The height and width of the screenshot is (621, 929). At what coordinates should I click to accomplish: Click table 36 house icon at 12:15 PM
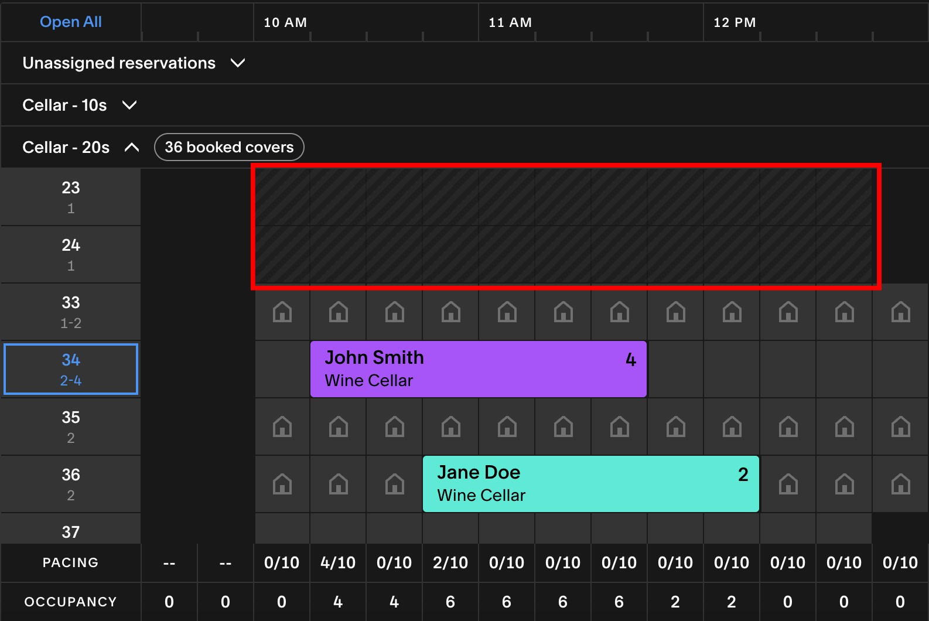788,484
